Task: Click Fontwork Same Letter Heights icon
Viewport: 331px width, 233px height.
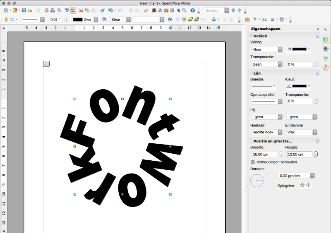Action: click(x=264, y=19)
